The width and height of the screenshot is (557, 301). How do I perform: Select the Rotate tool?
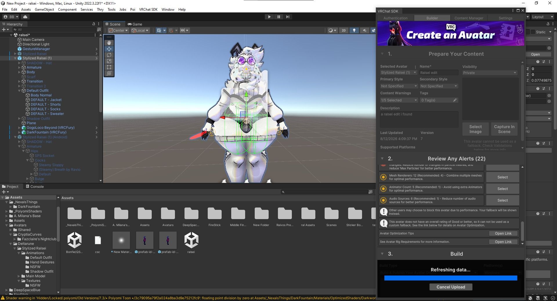click(x=109, y=55)
